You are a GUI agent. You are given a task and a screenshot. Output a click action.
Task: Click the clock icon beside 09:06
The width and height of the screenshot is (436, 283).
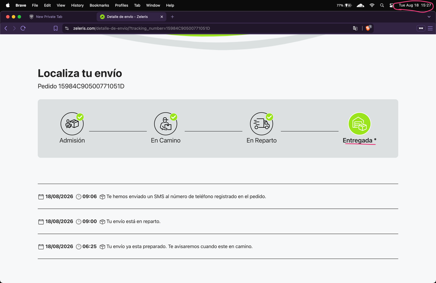[x=79, y=197]
